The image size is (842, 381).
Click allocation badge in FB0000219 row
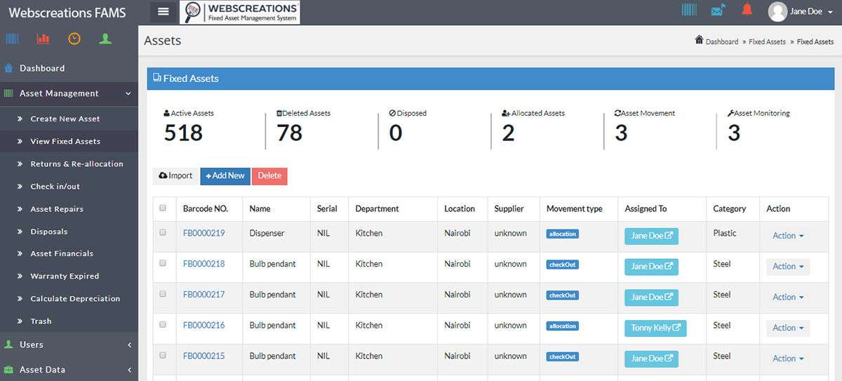coord(563,234)
